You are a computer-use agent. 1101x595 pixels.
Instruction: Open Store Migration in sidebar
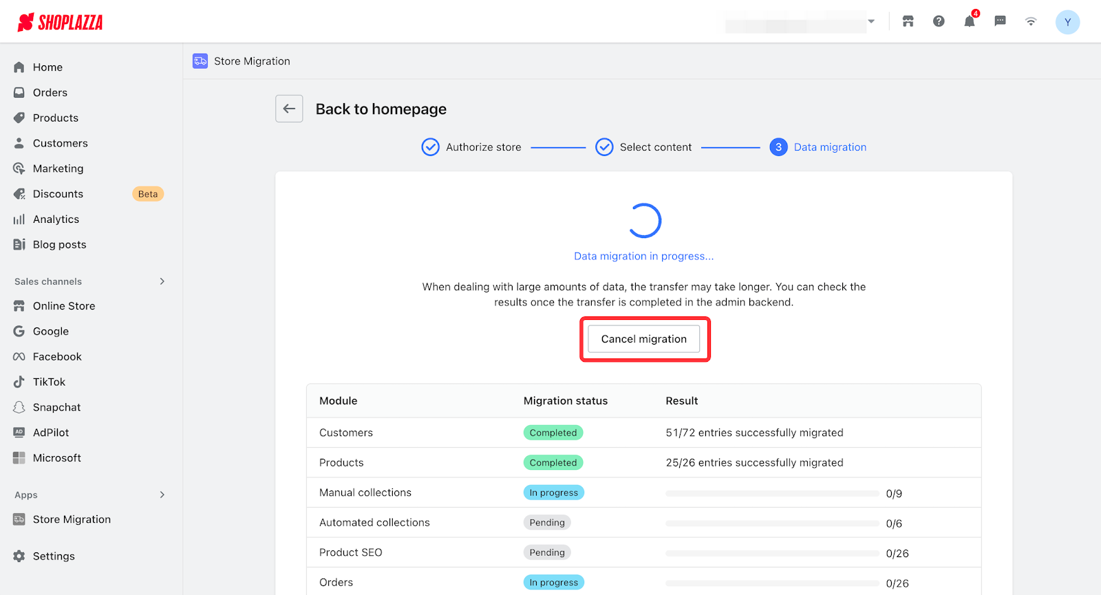click(72, 519)
